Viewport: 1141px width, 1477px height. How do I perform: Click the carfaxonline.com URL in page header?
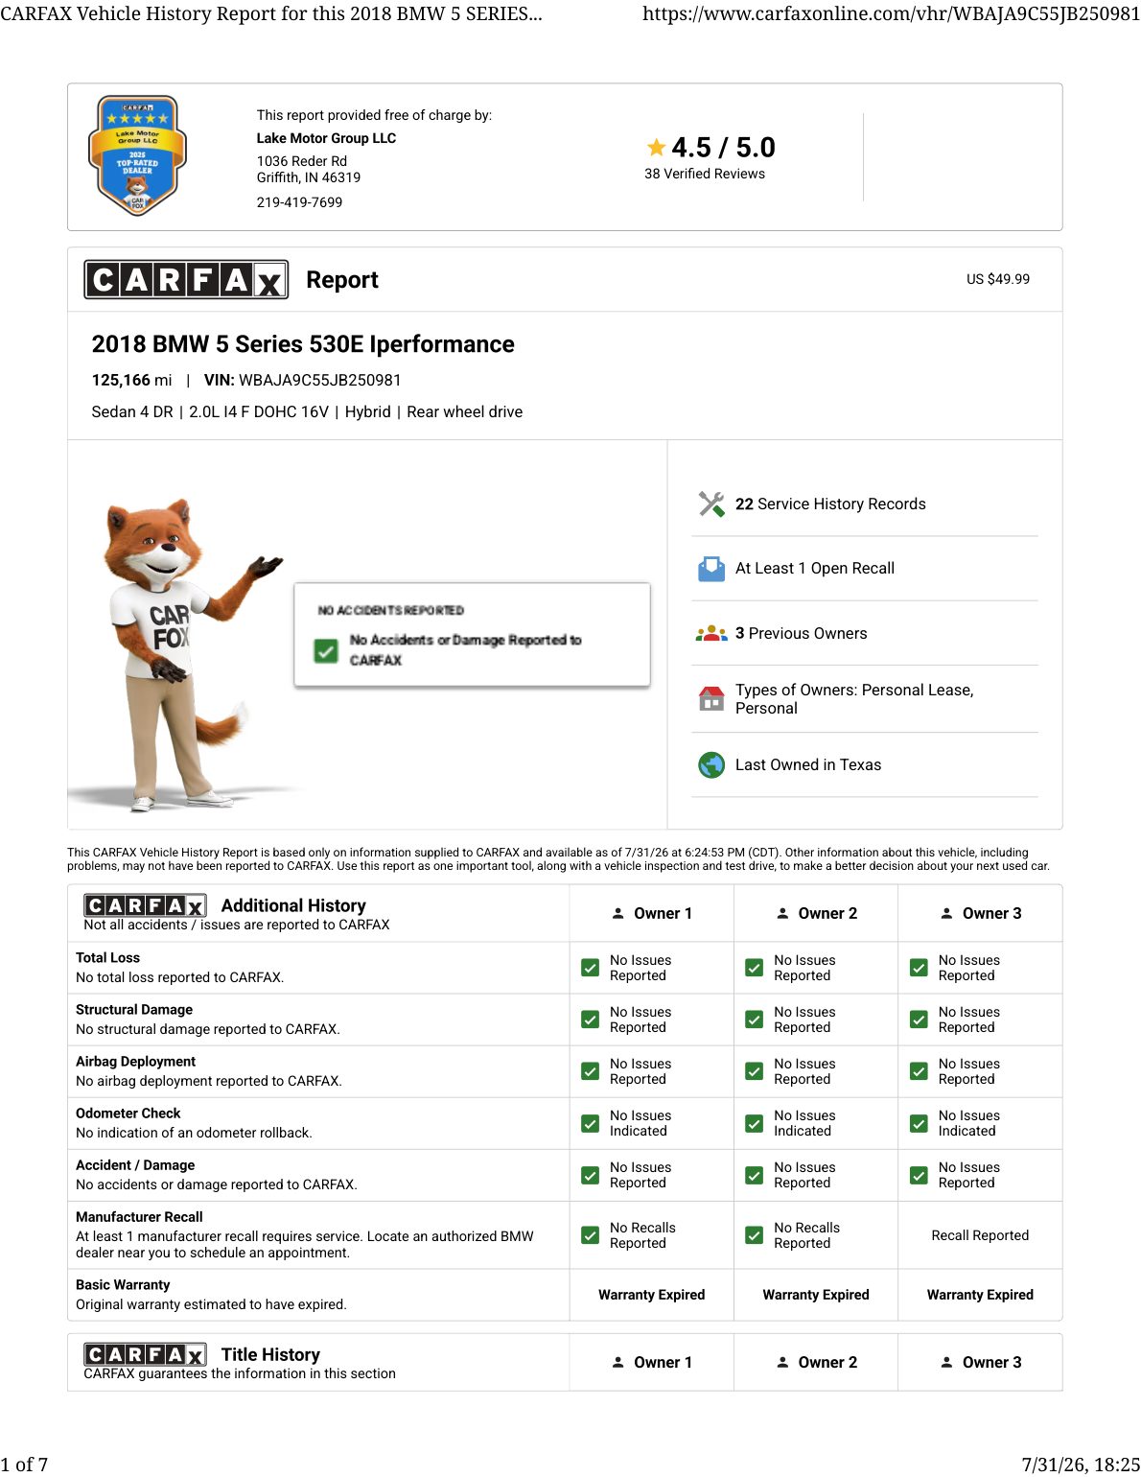coord(891,13)
